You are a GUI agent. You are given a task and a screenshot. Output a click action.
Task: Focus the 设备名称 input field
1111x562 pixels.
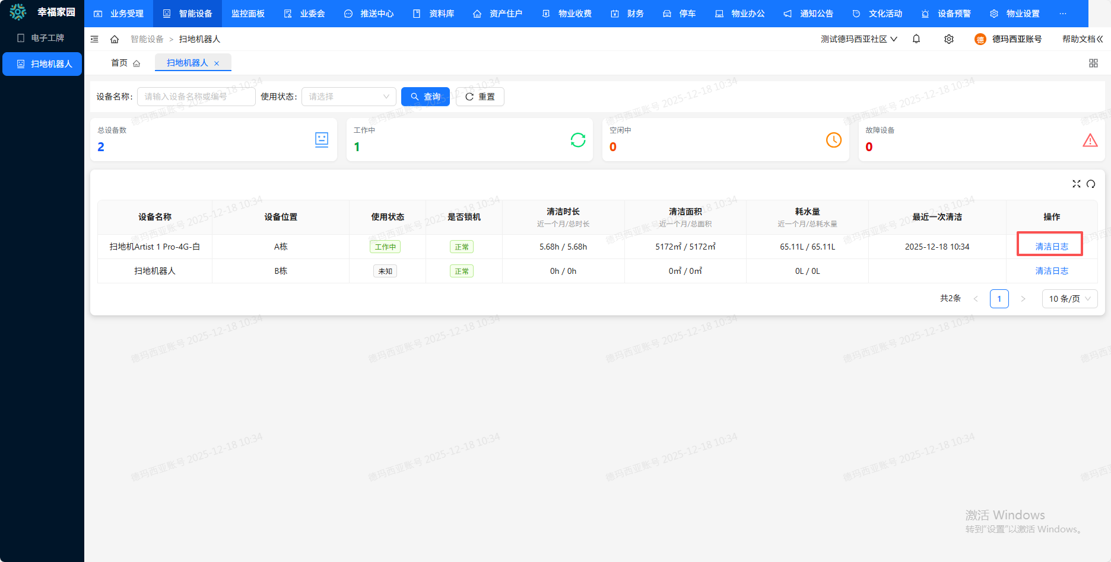pyautogui.click(x=196, y=97)
